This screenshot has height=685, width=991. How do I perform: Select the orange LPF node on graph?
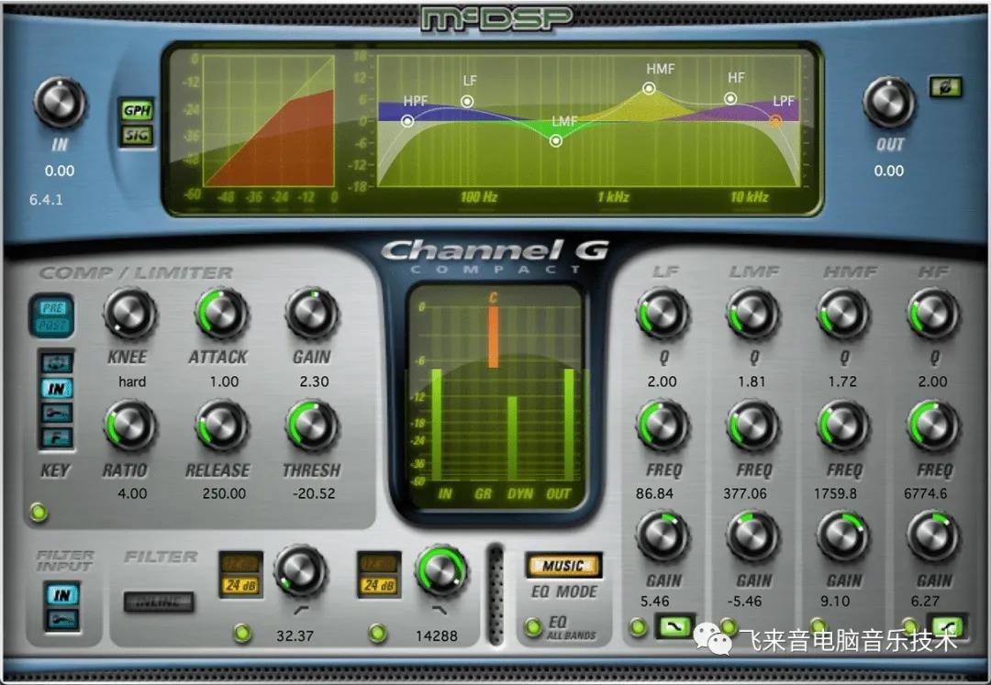775,120
